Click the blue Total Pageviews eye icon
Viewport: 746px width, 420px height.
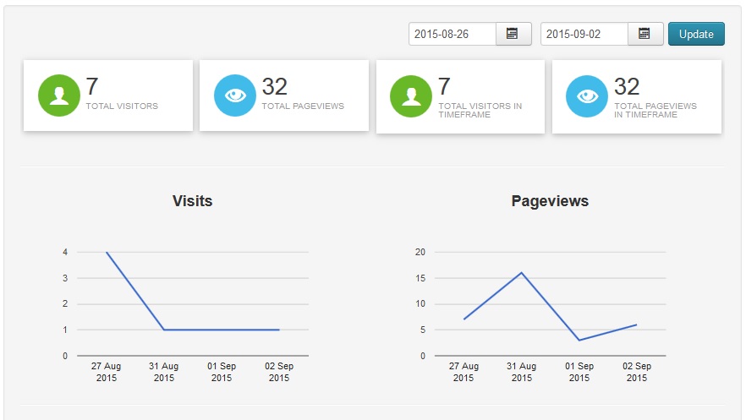(x=235, y=95)
